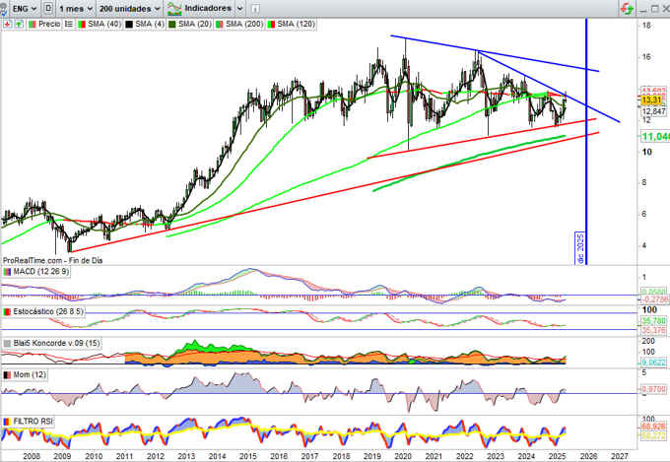Open the 1 mes timeframe dropdown
This screenshot has height=462, width=670.
point(76,8)
